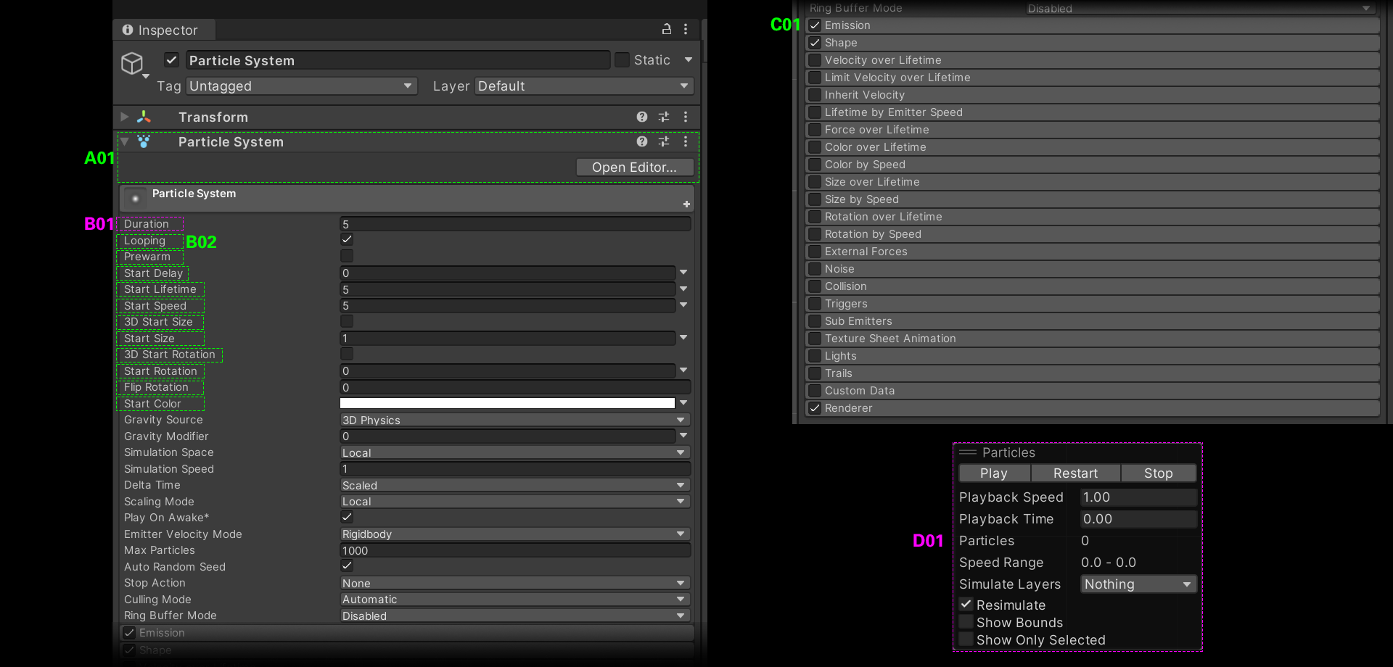Click the Inspector info icon

128,30
